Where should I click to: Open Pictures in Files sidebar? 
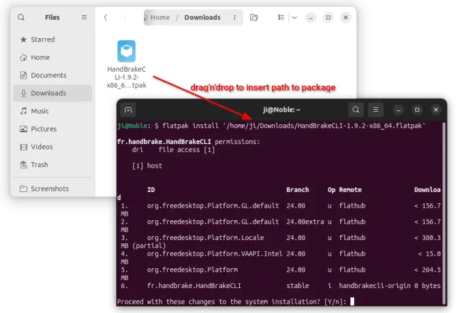click(53, 129)
